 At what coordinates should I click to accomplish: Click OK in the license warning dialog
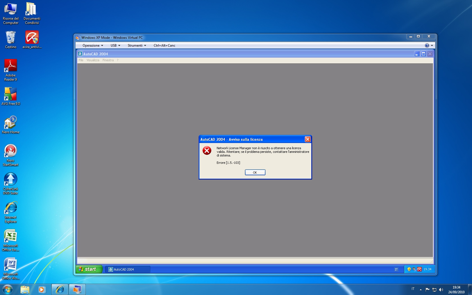(x=255, y=173)
